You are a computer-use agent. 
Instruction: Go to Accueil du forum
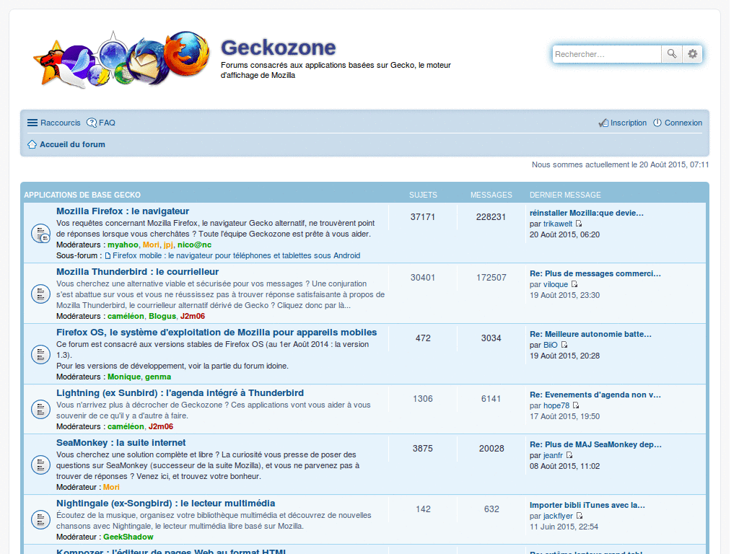coord(73,144)
